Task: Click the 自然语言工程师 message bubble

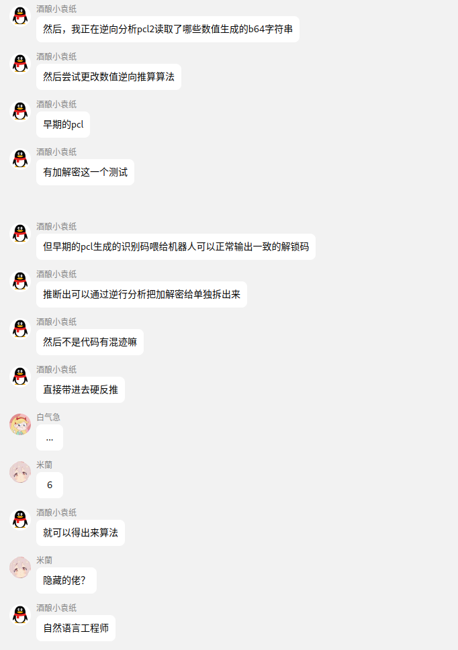Action: (x=76, y=628)
